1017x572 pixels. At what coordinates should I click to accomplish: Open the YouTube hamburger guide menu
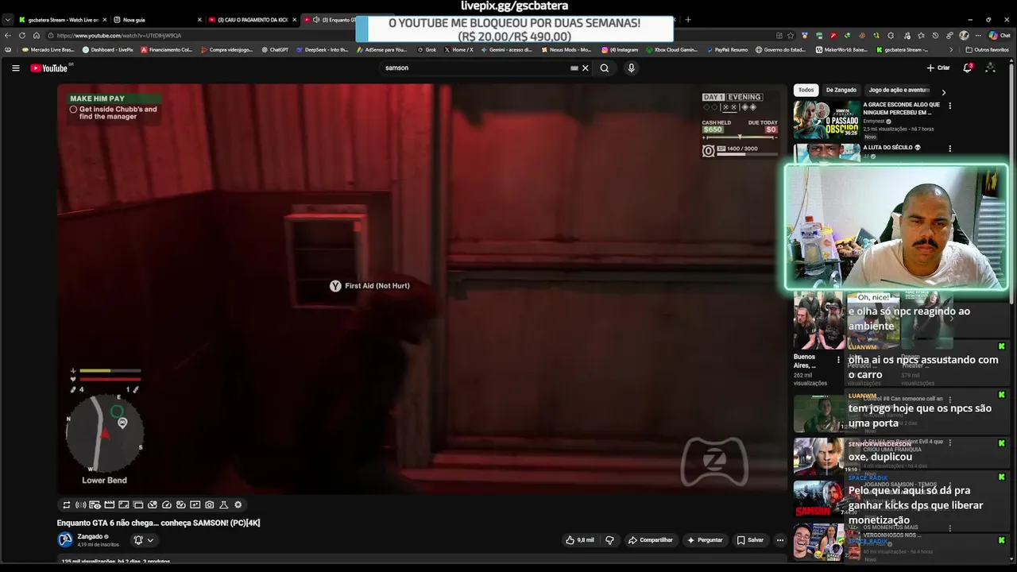click(x=15, y=68)
